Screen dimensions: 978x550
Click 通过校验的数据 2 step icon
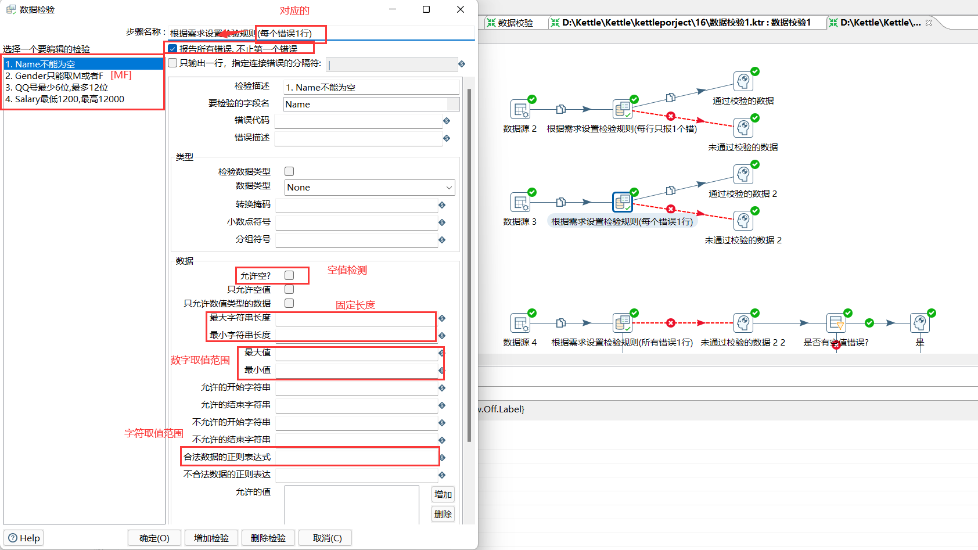[x=743, y=174]
